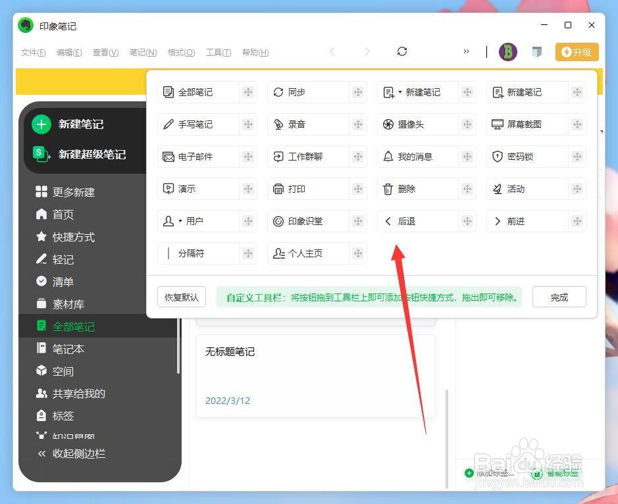Click the sync icon in the toolbar
This screenshot has width=618, height=504.
[x=402, y=51]
